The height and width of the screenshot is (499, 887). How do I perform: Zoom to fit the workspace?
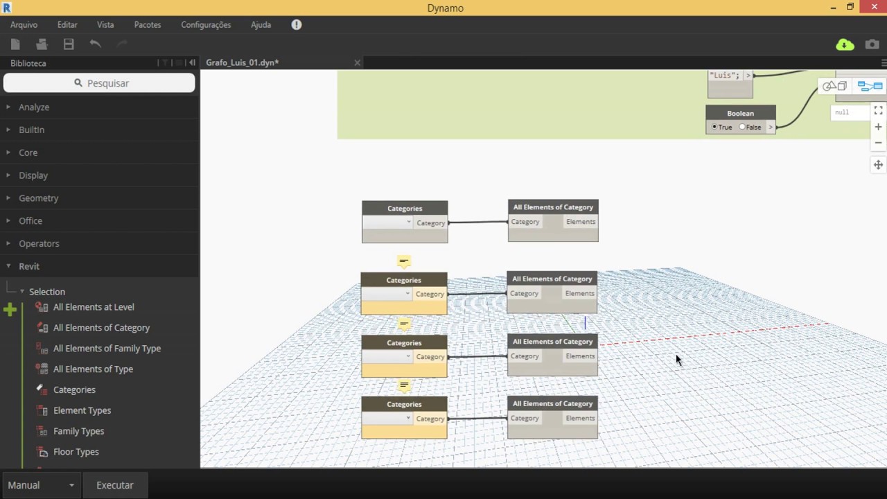pos(878,110)
